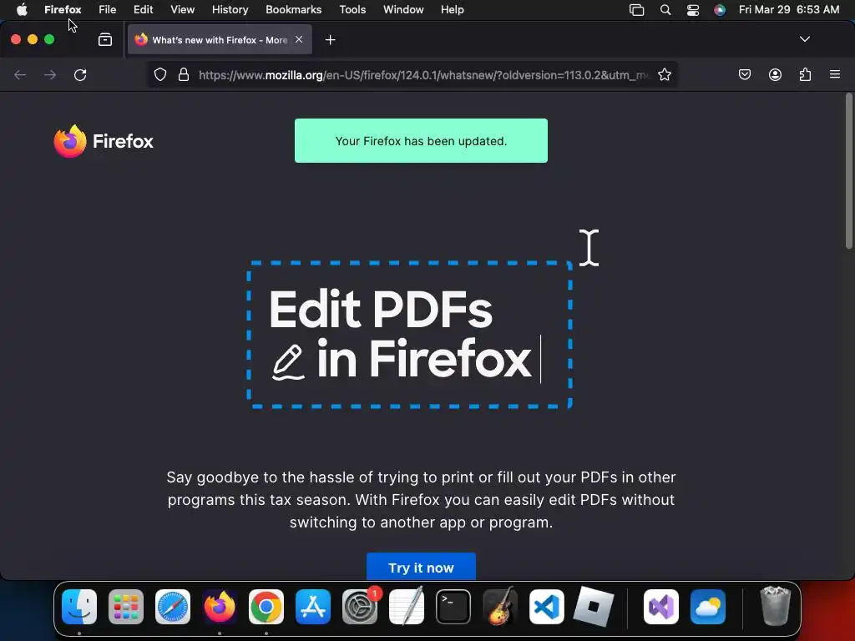
Task: Open the Edit menu
Action: [143, 10]
